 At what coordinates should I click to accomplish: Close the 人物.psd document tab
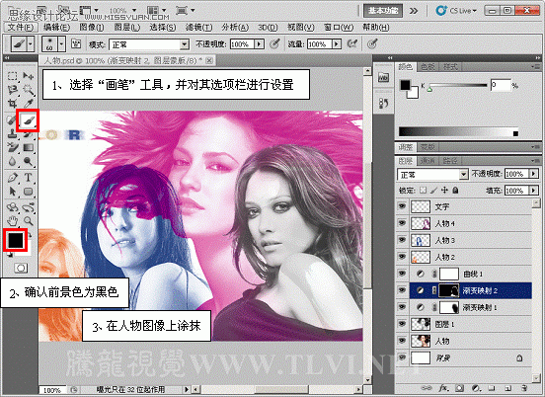(209, 60)
